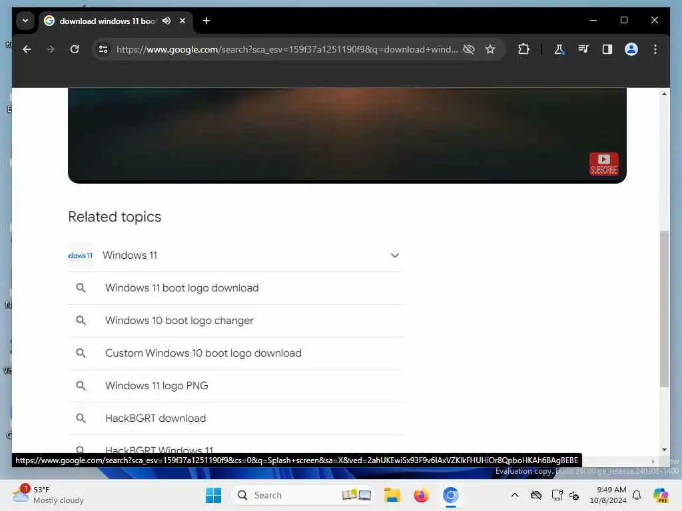This screenshot has width=682, height=511.
Task: Click the YouTube Subscribe badge on video
Action: pos(603,164)
